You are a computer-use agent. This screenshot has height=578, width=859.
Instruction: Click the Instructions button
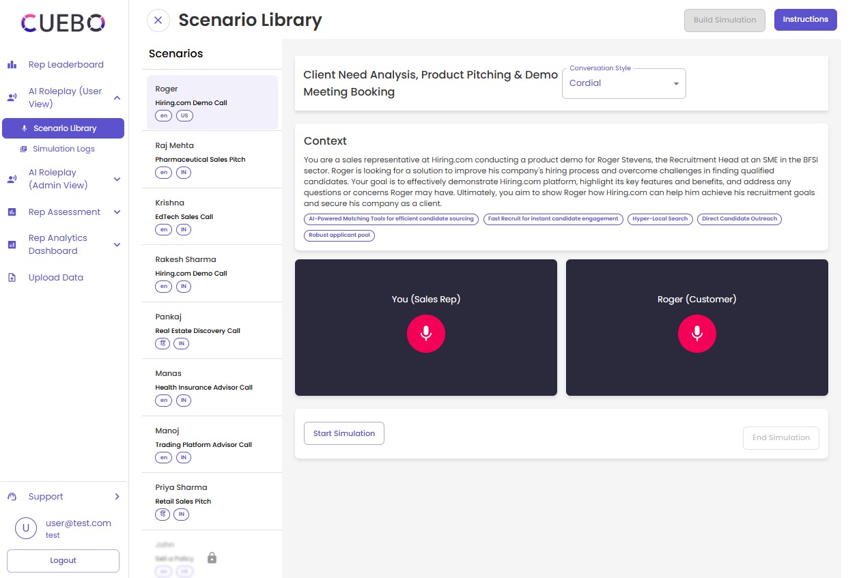(805, 20)
